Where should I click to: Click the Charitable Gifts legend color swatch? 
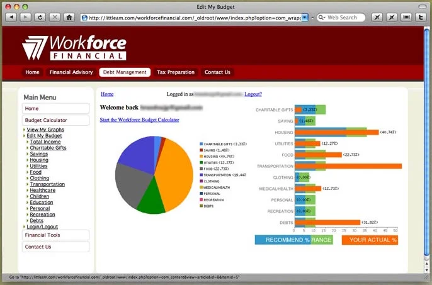click(201, 144)
